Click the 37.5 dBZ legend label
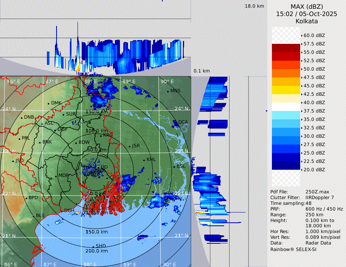 (314, 111)
